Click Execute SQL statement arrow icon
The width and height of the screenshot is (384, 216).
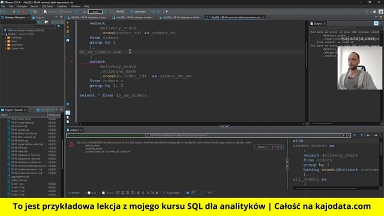[x=68, y=23]
